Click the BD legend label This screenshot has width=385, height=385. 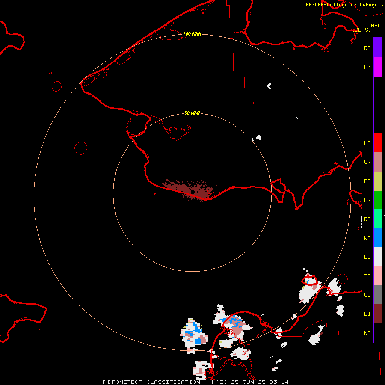367,181
